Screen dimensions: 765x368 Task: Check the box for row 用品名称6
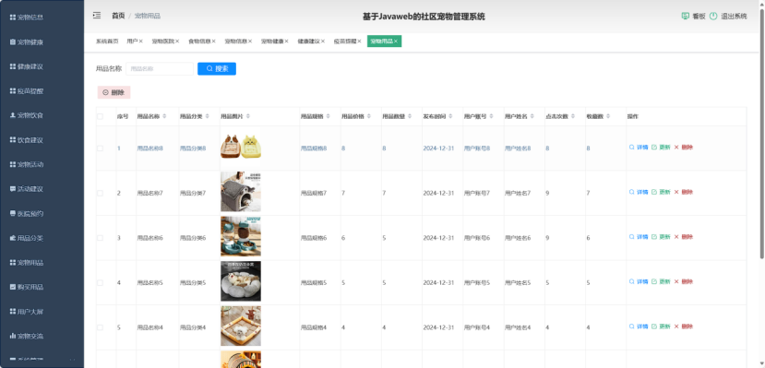pyautogui.click(x=100, y=238)
